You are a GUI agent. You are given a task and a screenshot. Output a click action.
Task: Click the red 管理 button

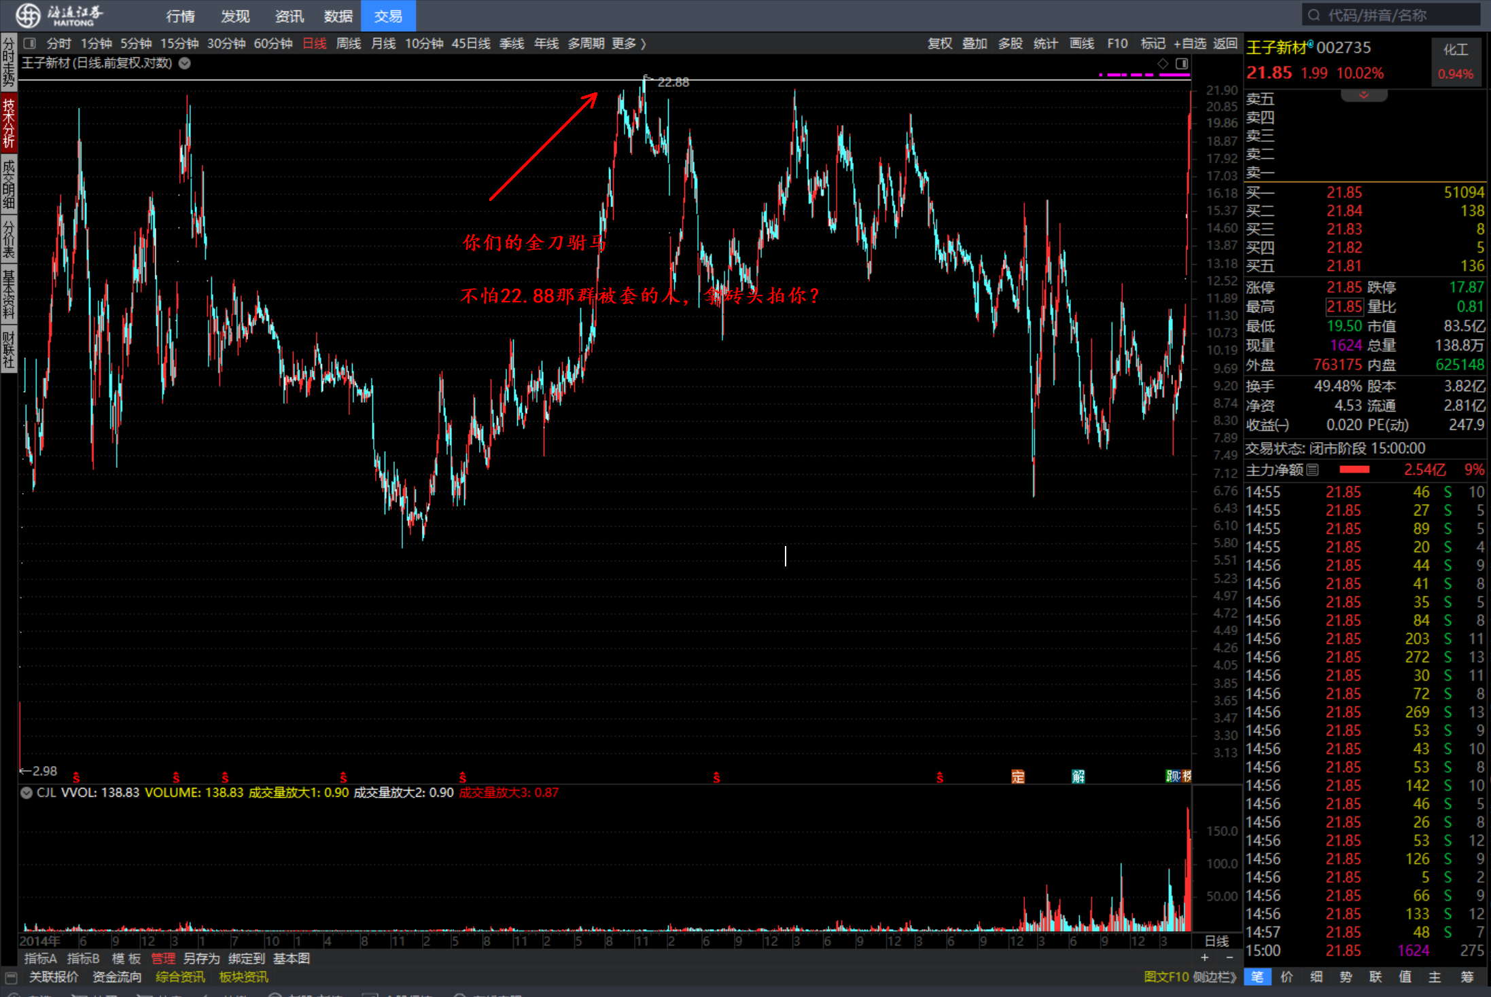tap(163, 958)
